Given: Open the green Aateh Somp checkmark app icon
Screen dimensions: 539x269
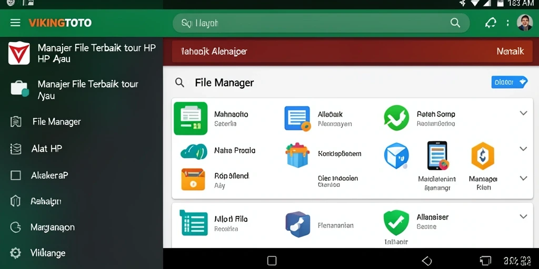Looking at the screenshot, I should click(396, 118).
